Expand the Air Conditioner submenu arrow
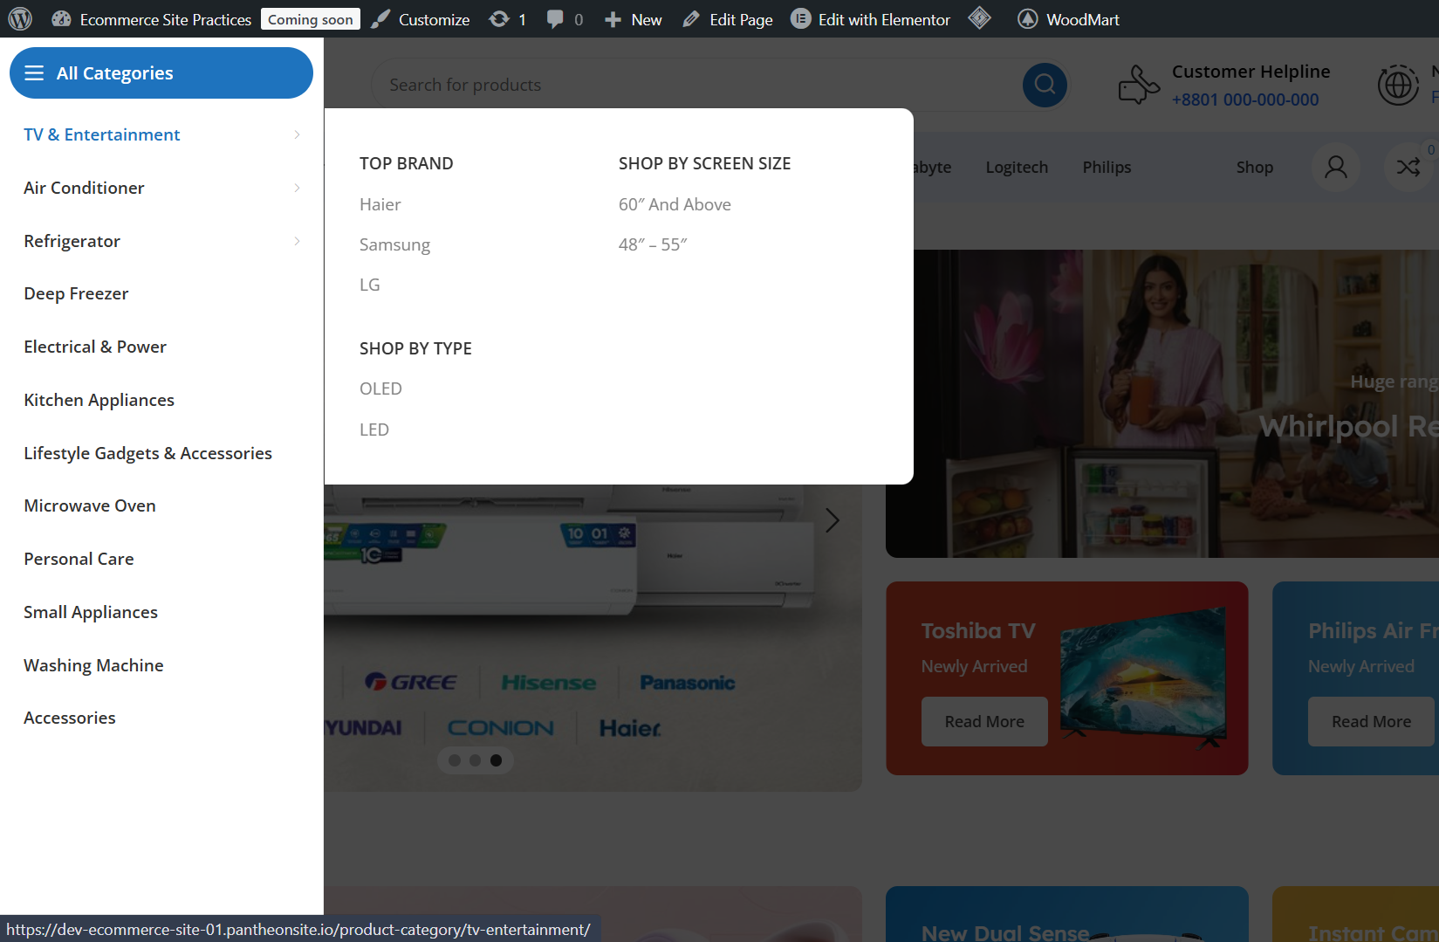 point(297,188)
